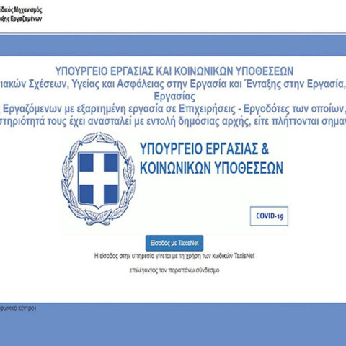
Task: Click the single word 'Εργασίας' heading line
Action: [174, 97]
